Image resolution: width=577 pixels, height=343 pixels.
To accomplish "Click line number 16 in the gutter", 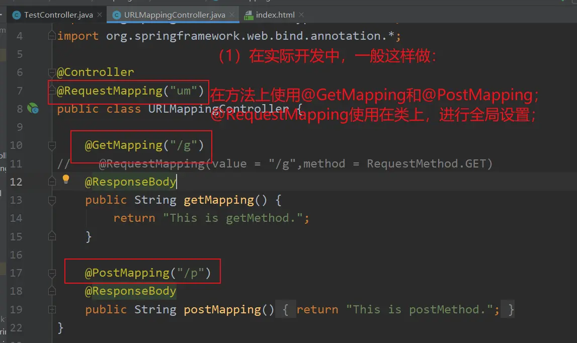I will point(16,255).
